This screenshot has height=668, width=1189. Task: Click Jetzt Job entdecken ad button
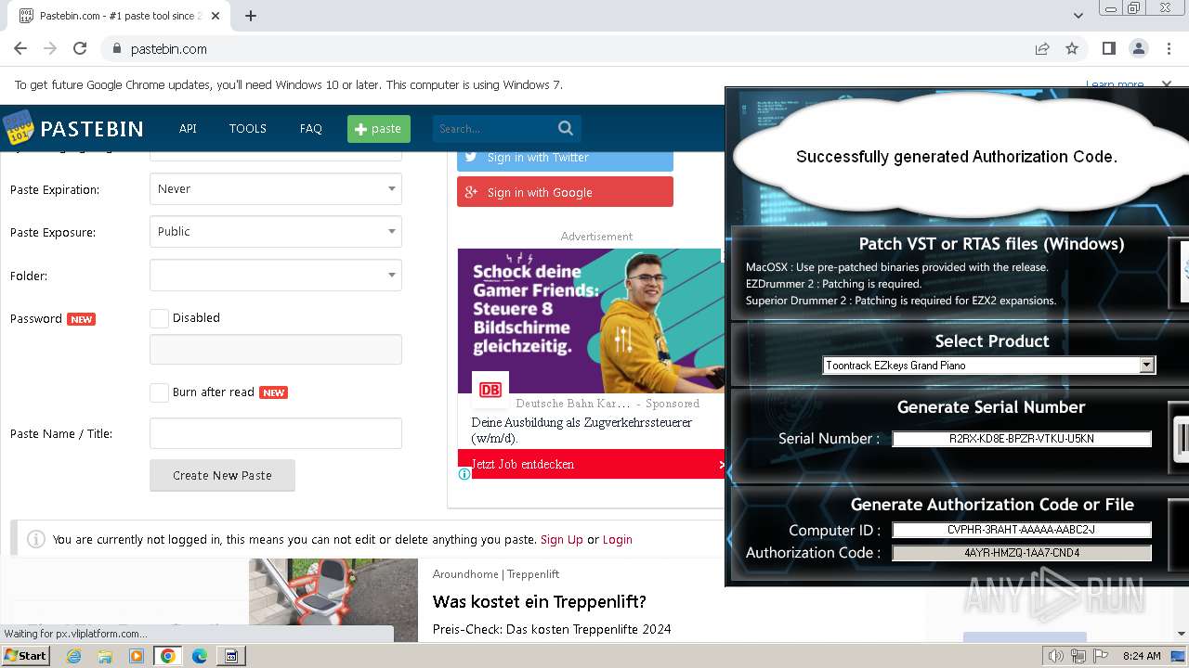[x=591, y=464]
